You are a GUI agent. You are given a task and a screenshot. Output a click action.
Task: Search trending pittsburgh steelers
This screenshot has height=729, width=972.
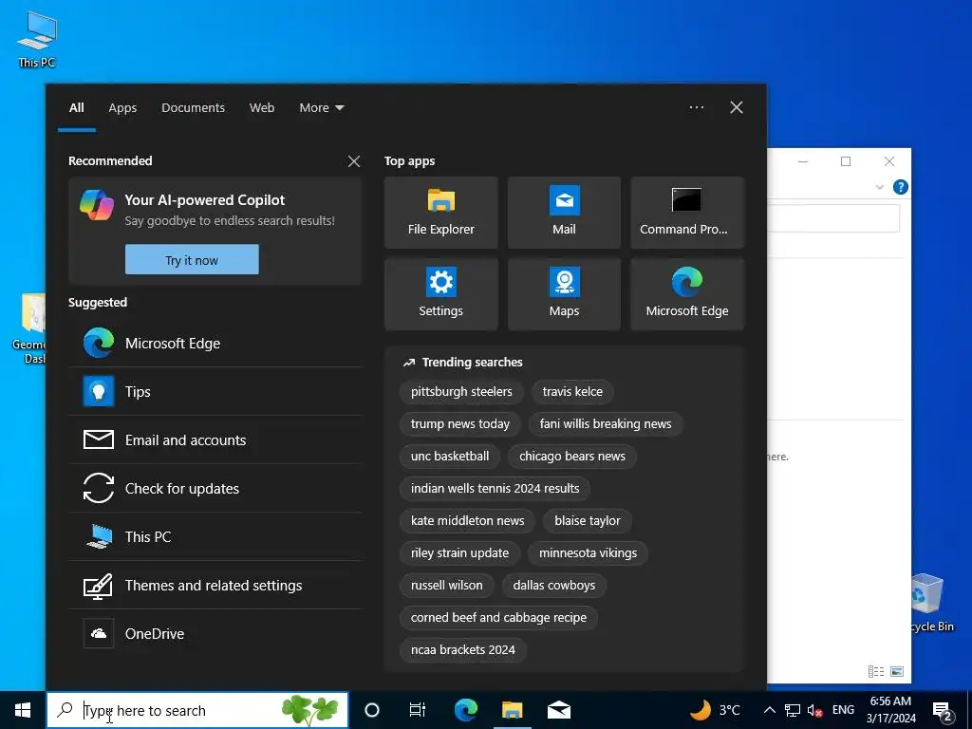pyautogui.click(x=461, y=391)
